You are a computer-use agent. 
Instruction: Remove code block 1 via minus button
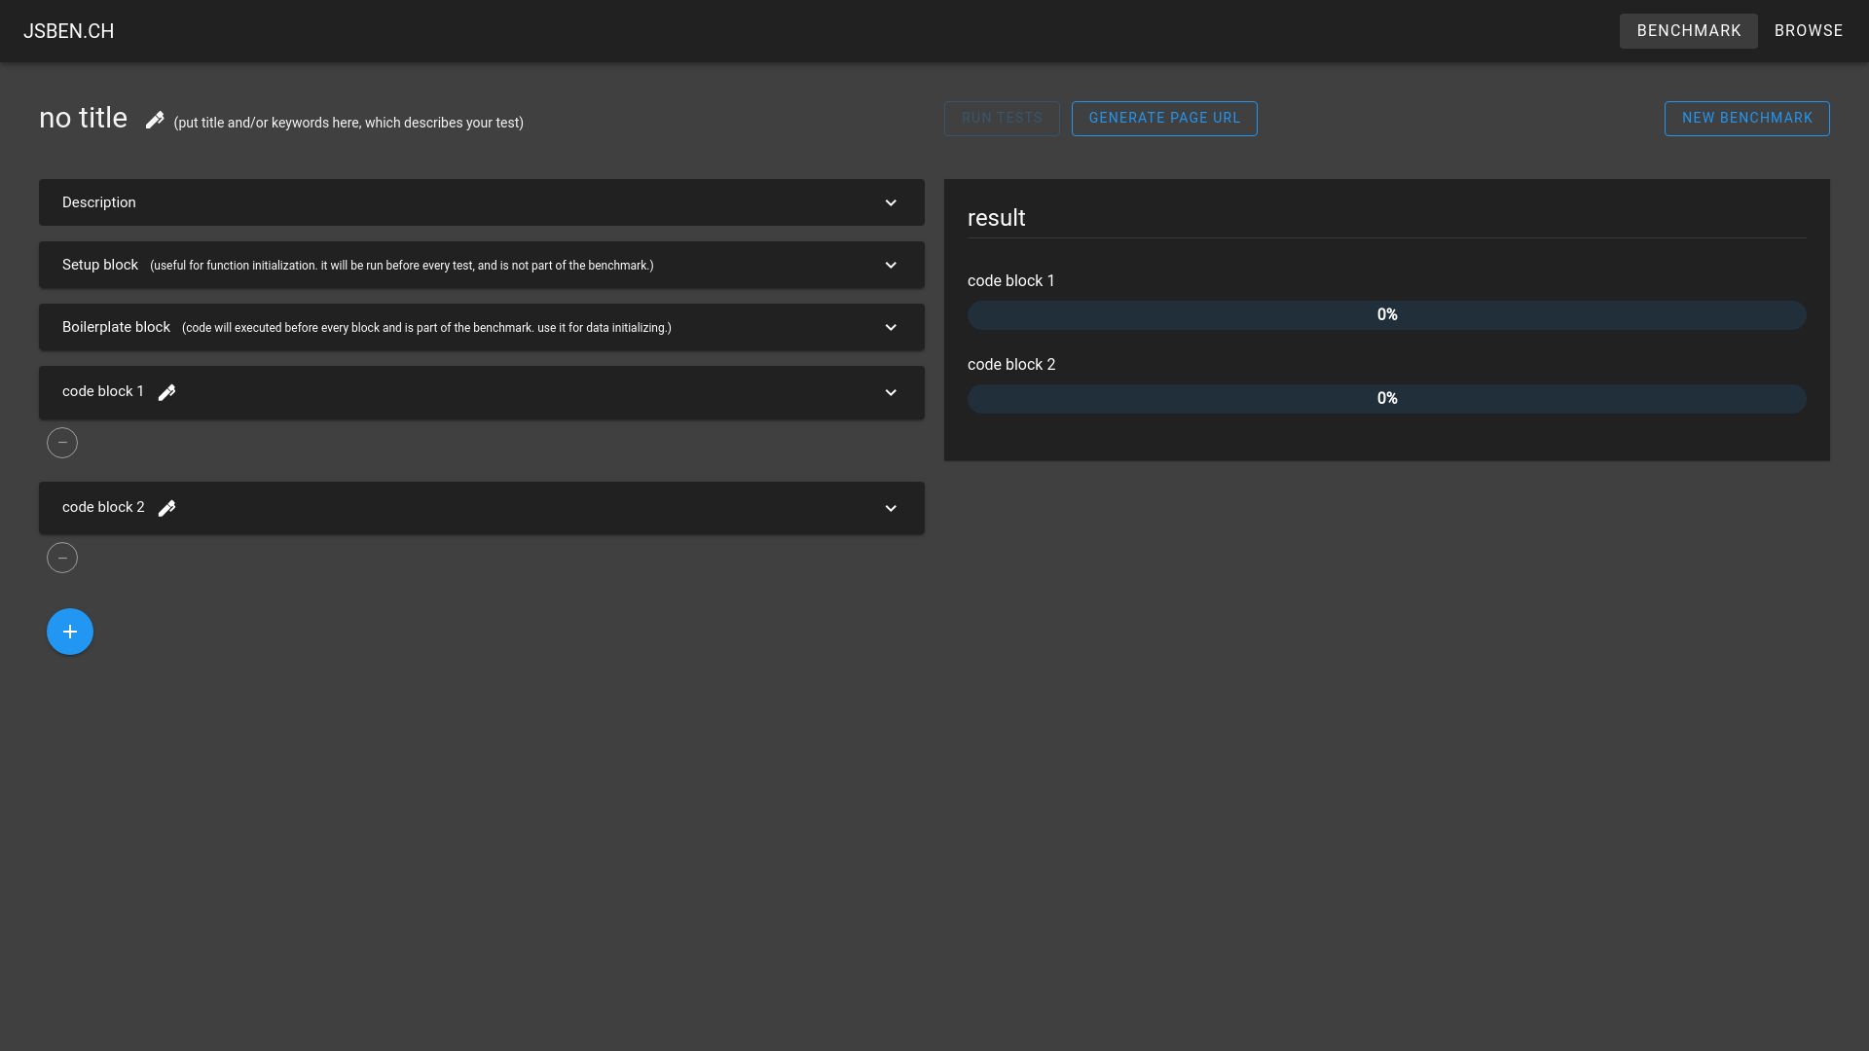point(62,443)
